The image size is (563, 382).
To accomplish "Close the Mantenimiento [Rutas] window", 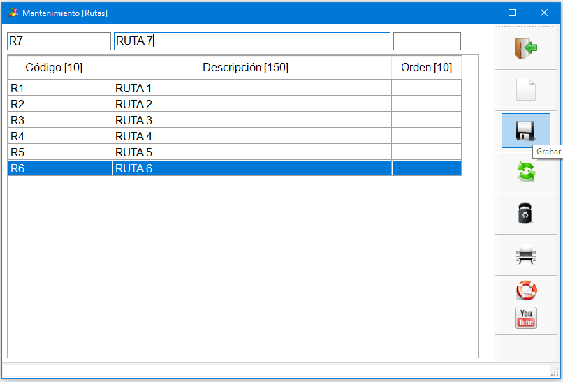I will [544, 13].
